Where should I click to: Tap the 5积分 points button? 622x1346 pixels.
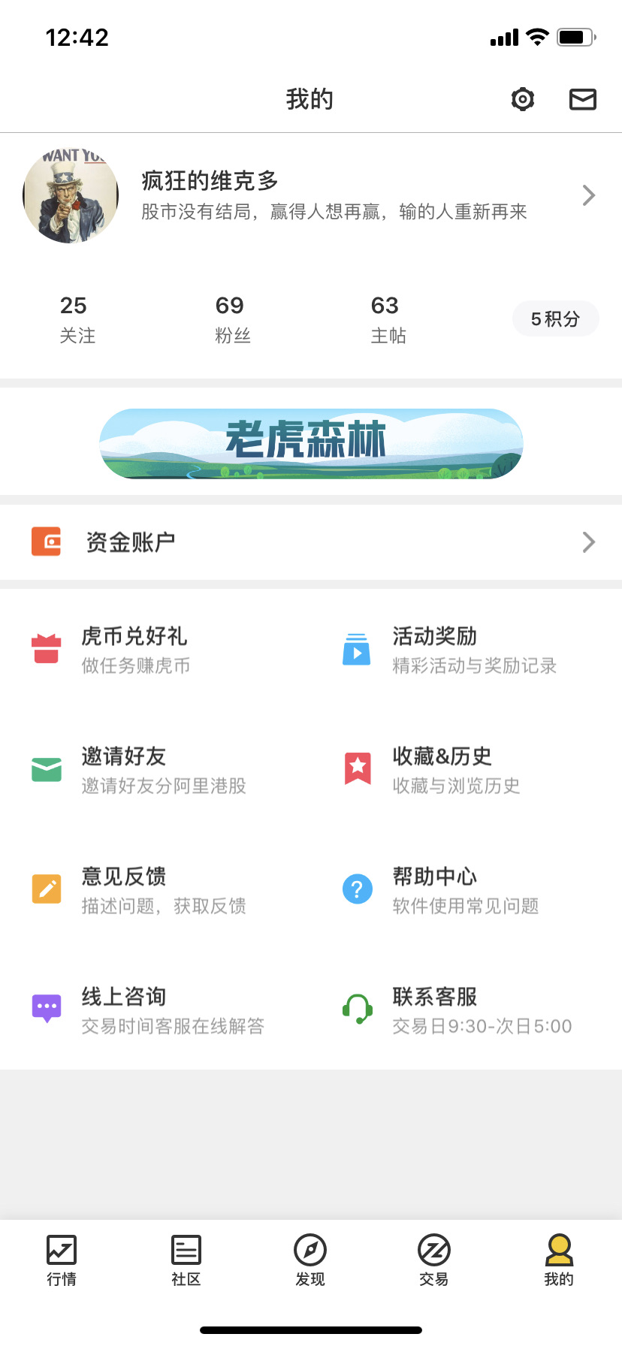[x=556, y=319]
